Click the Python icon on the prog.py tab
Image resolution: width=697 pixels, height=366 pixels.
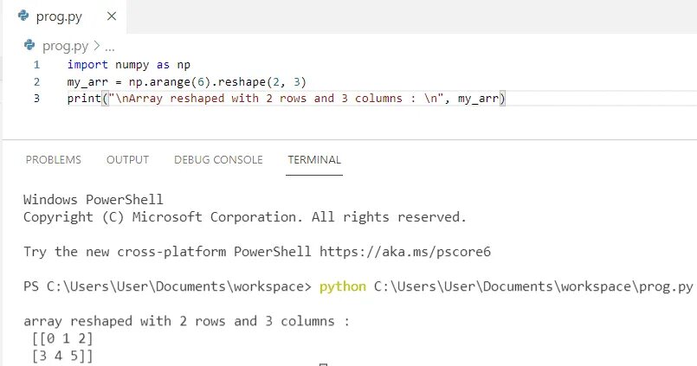(23, 16)
